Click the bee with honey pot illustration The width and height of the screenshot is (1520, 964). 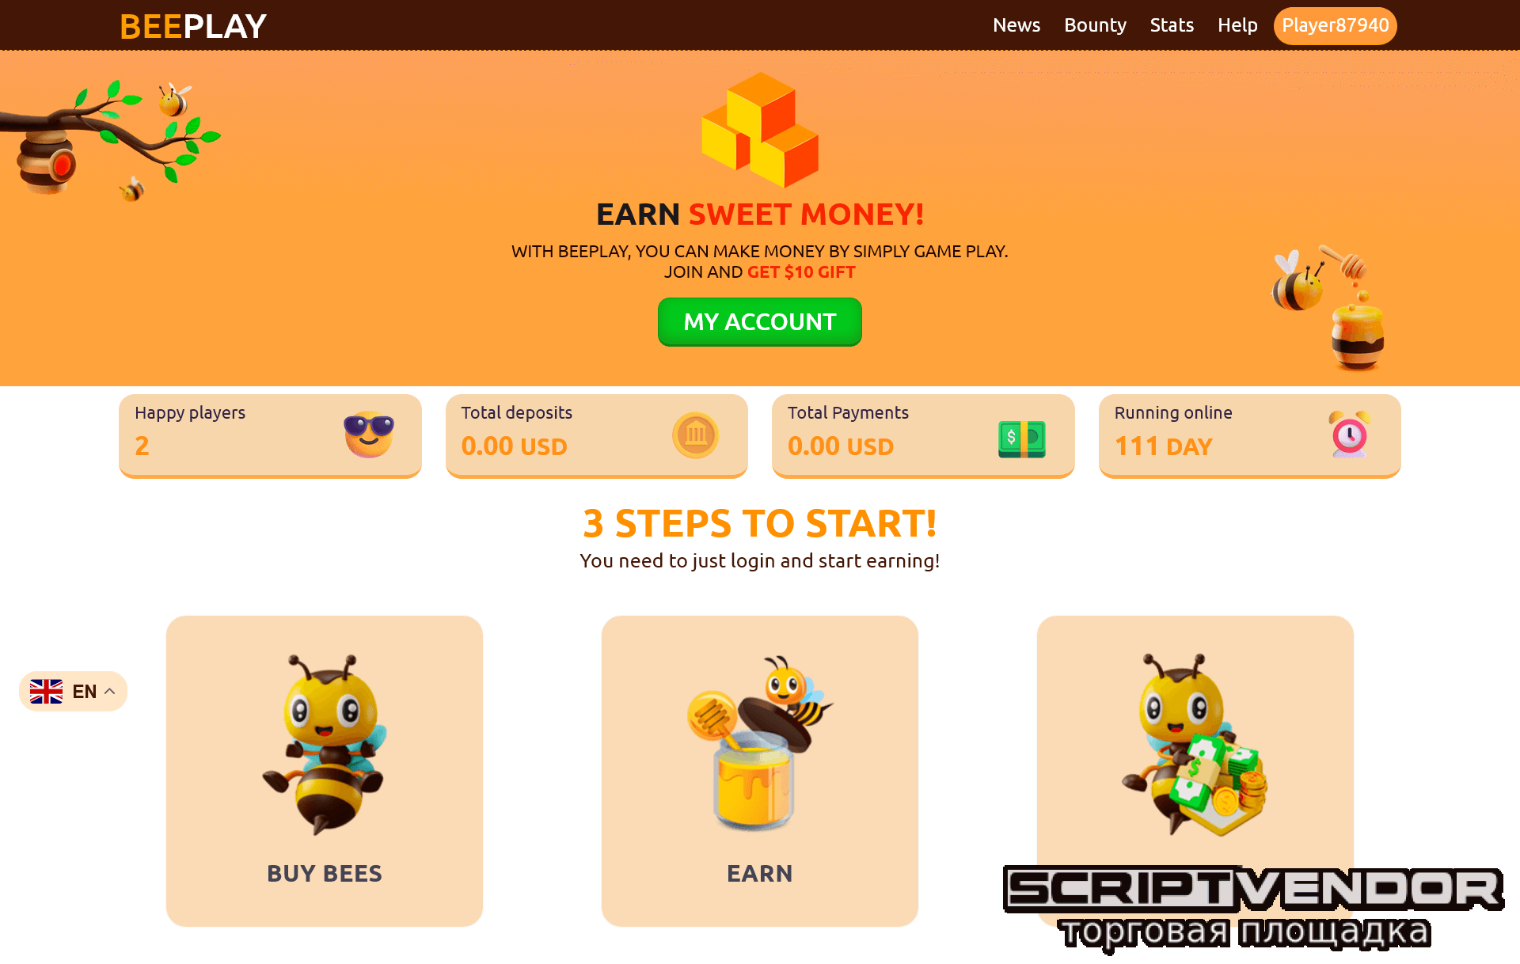(x=1330, y=309)
